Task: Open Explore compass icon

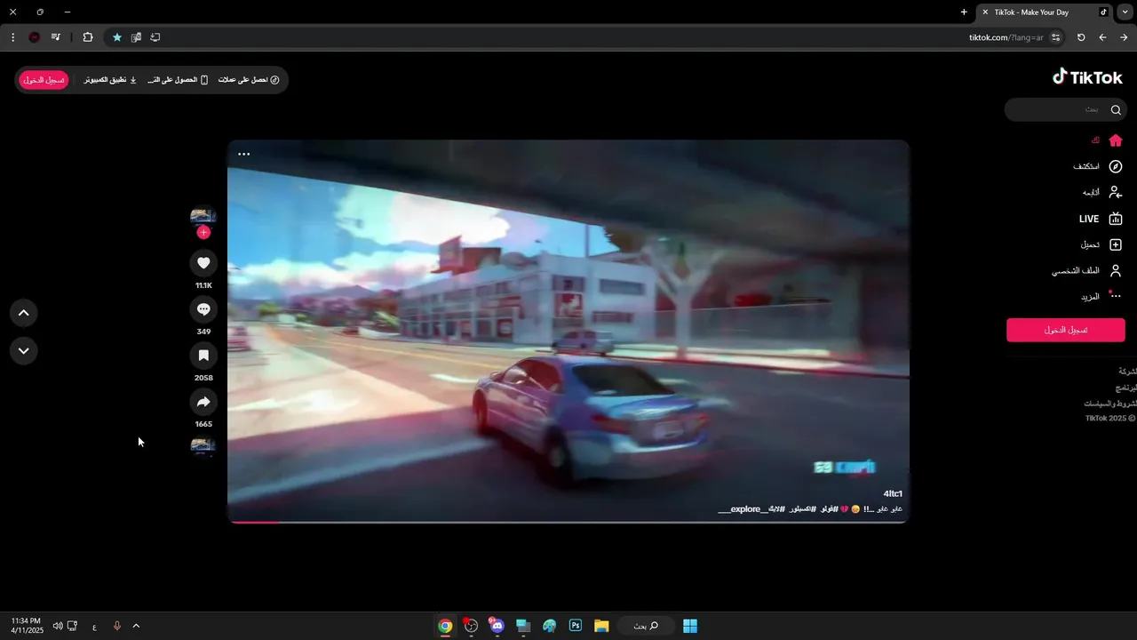Action: pos(1116,166)
